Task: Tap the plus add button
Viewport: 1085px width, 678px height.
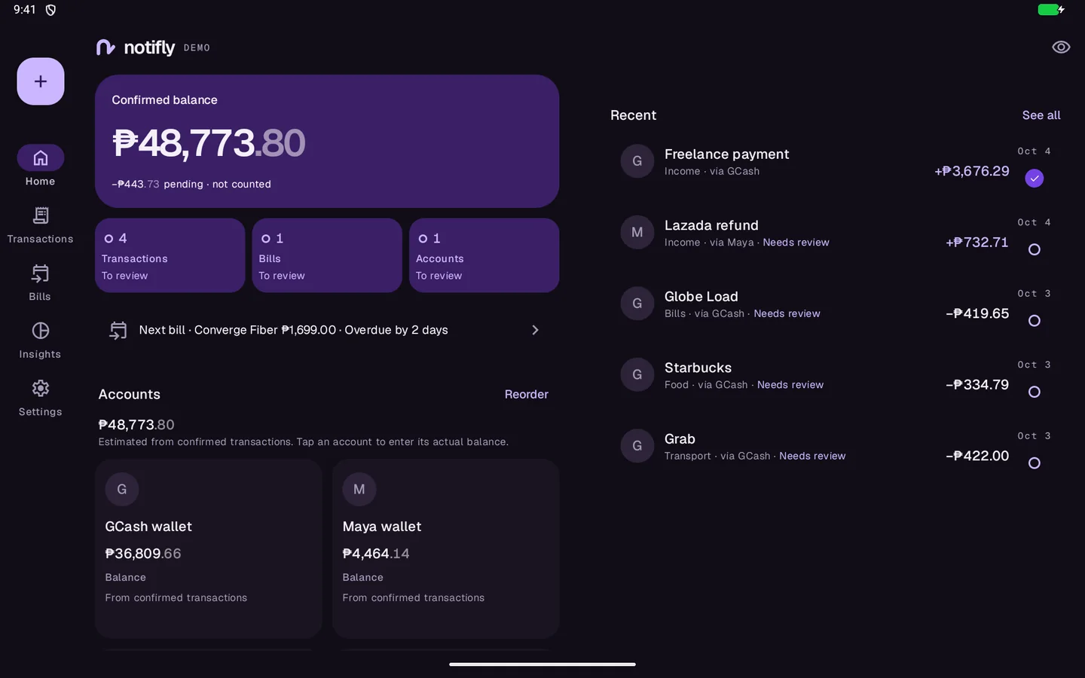Action: tap(41, 81)
